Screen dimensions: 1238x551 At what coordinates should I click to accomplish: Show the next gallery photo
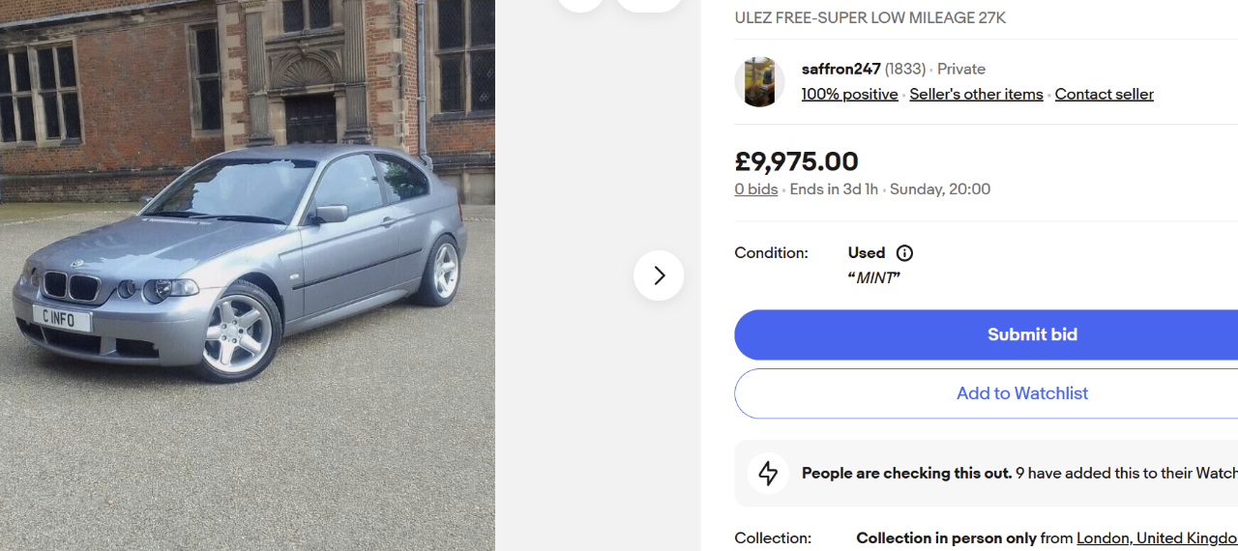(659, 275)
